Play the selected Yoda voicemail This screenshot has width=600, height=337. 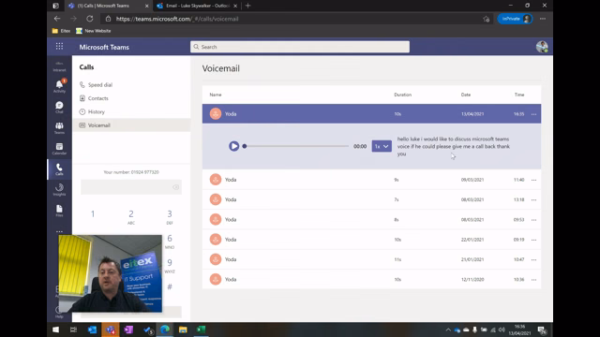pyautogui.click(x=233, y=146)
